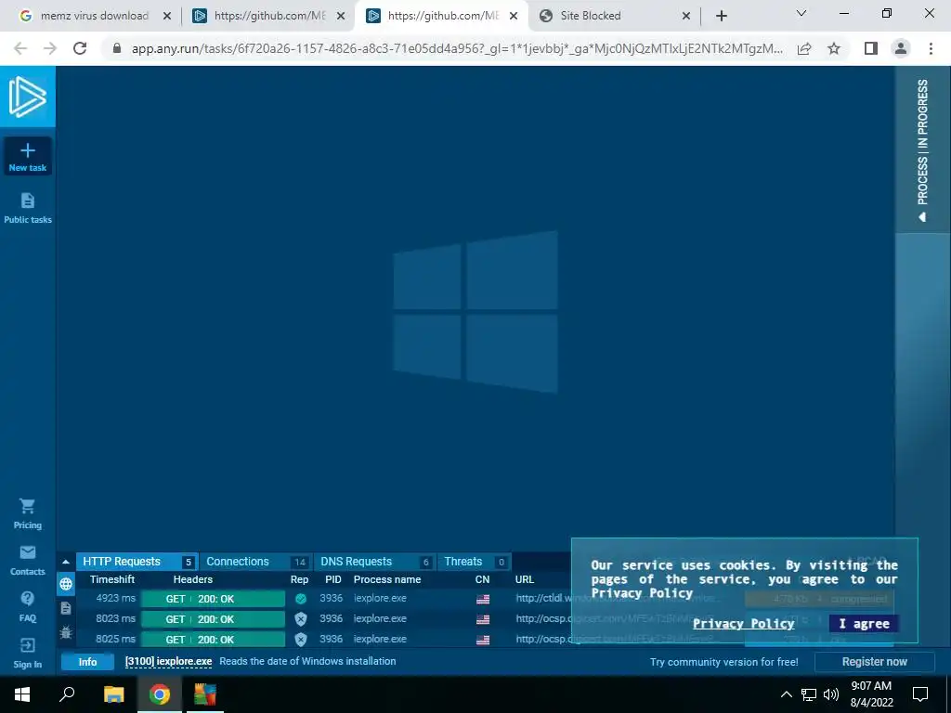Viewport: 951px width, 713px height.
Task: Click GET 200: OK header at 8023 ms
Action: 213,619
